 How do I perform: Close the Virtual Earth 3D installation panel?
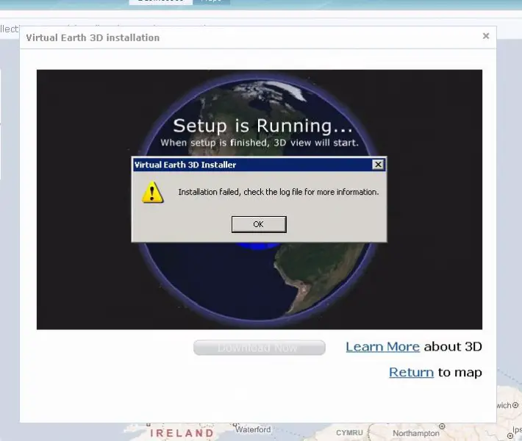tap(486, 36)
